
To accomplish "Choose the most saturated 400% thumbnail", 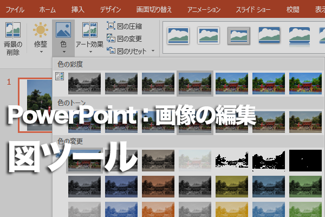I will coord(305,84).
